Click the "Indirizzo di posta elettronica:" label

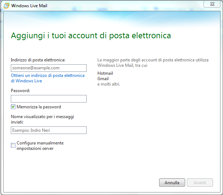pyautogui.click(x=38, y=60)
